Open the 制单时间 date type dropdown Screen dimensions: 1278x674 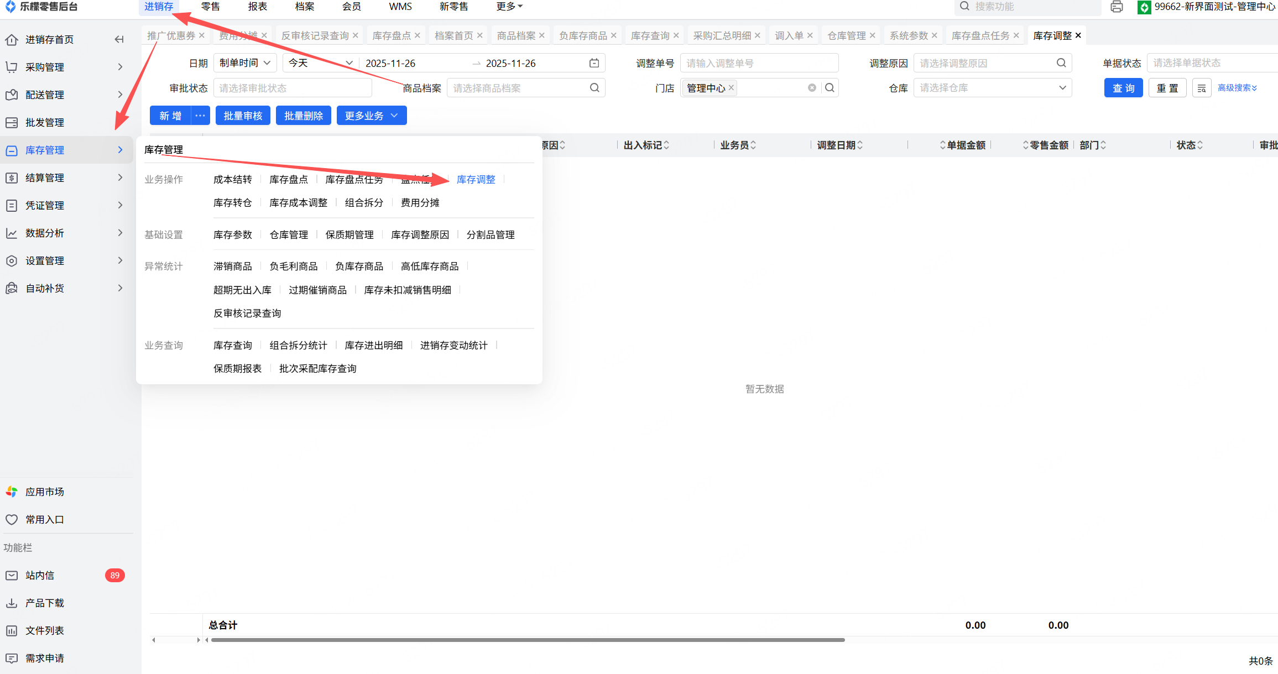pos(244,63)
